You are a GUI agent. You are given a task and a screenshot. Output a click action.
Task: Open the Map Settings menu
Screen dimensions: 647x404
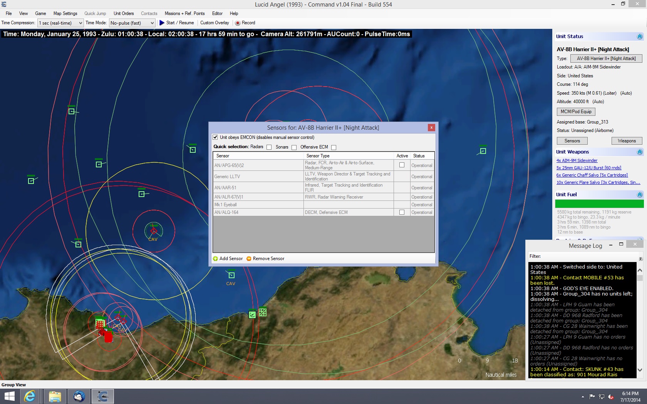coord(65,13)
